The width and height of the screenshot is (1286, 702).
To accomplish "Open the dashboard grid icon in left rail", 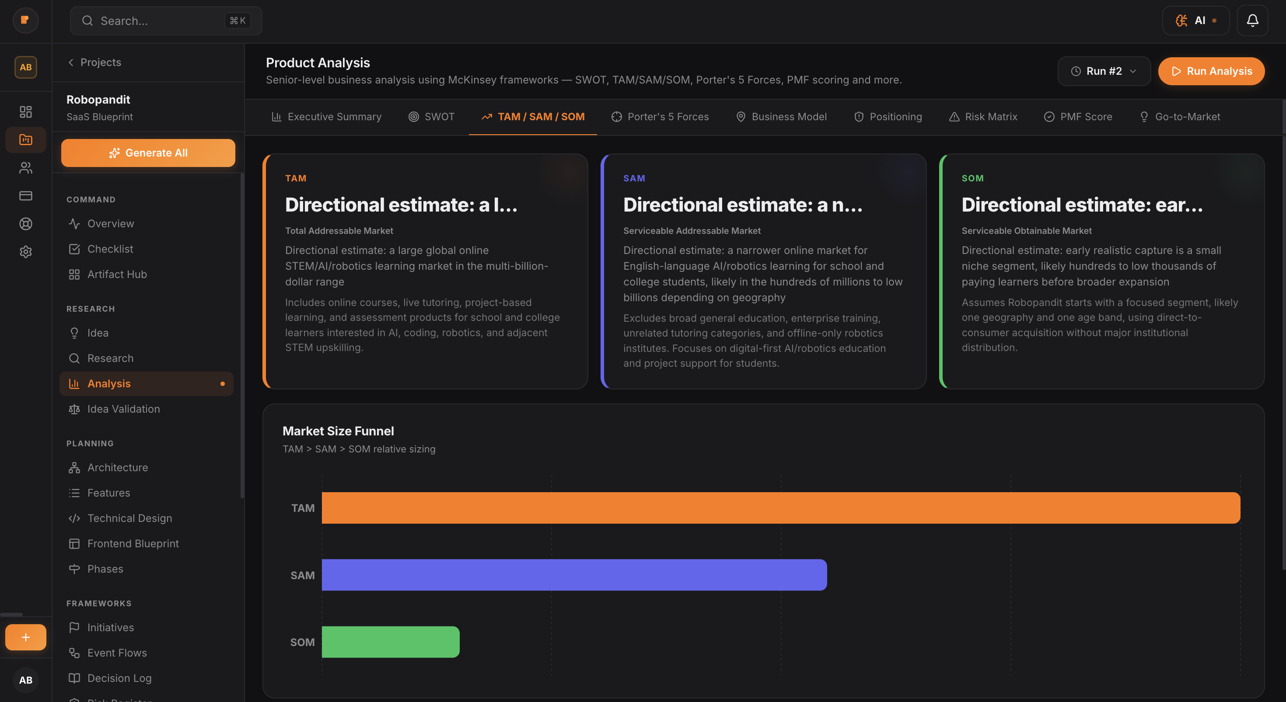I will (25, 111).
